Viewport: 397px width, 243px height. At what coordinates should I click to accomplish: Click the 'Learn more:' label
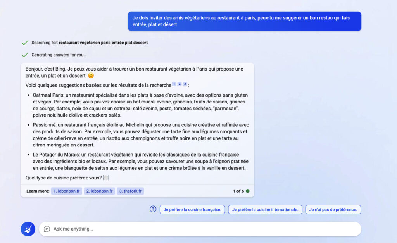38,191
